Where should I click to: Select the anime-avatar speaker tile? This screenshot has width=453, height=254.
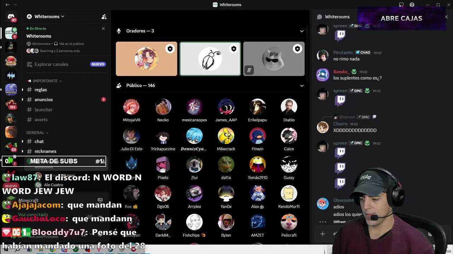click(147, 59)
